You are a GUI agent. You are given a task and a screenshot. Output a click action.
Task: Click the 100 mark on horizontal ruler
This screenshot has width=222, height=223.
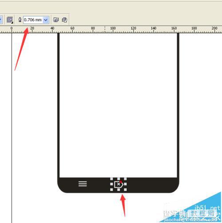click(x=113, y=28)
